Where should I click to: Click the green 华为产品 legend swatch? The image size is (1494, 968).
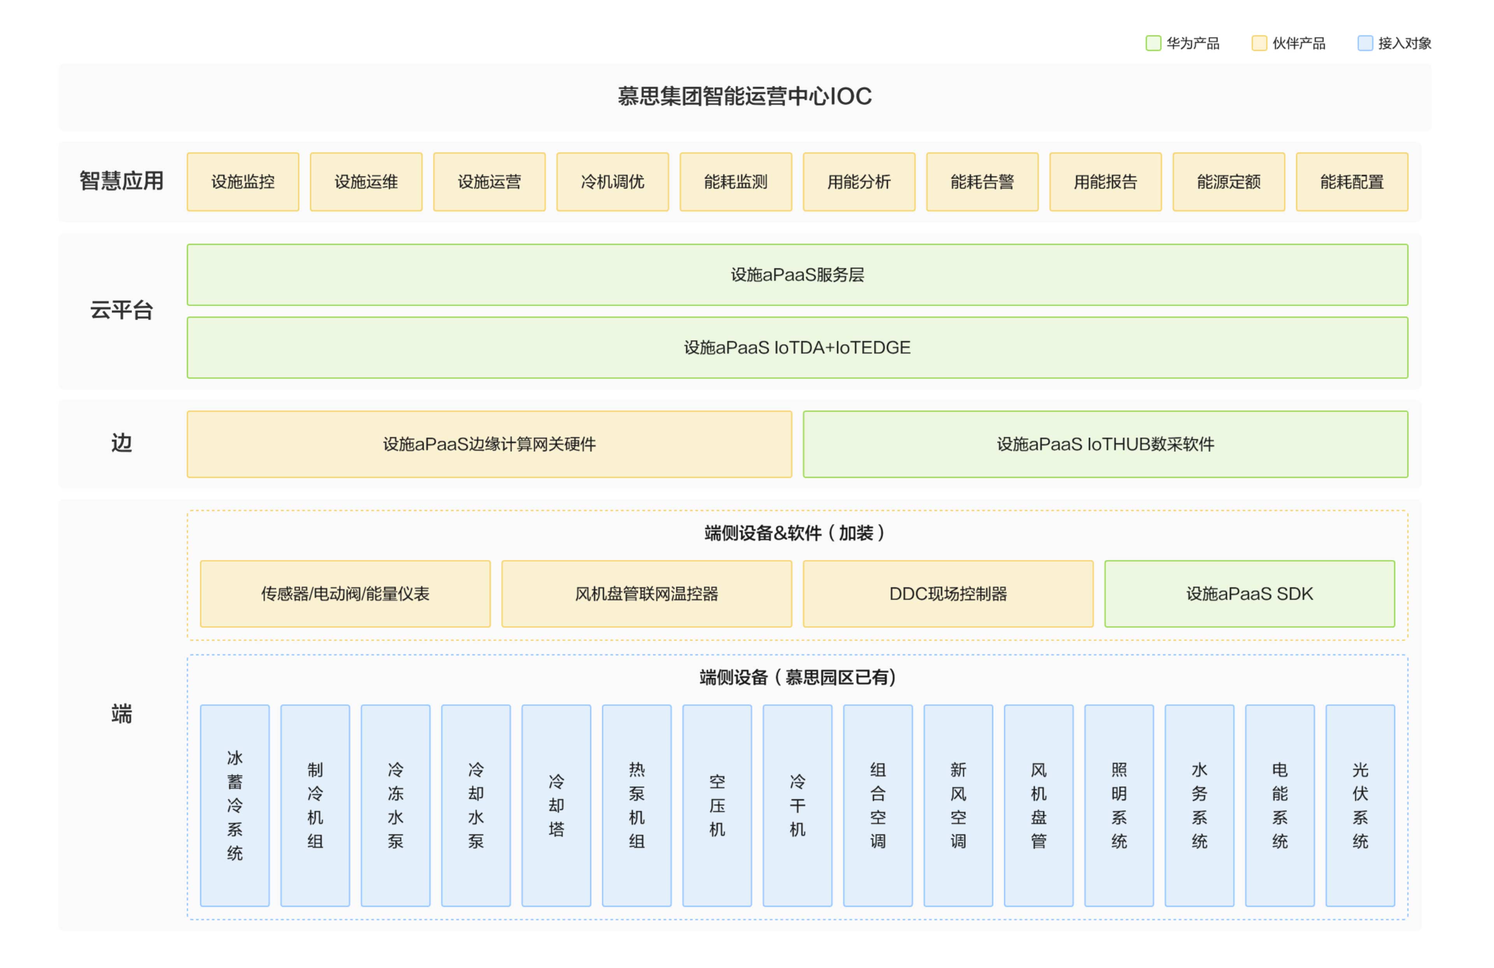pos(1153,43)
